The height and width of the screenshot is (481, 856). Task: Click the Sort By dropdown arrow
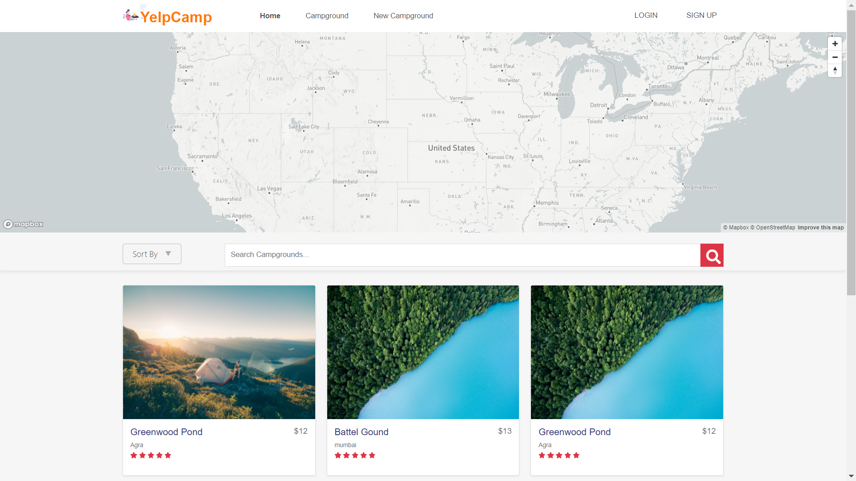point(168,254)
